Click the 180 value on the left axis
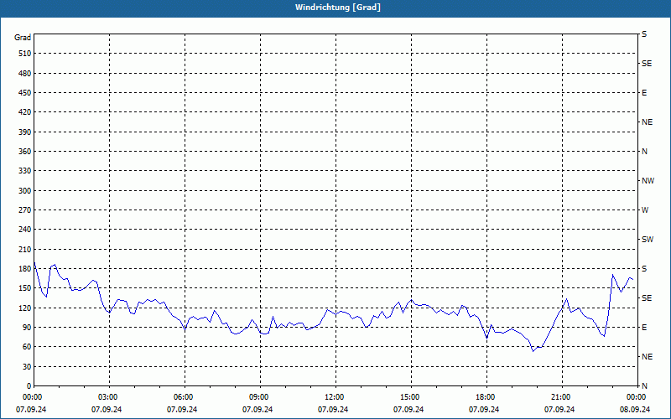The width and height of the screenshot is (671, 419). (25, 269)
